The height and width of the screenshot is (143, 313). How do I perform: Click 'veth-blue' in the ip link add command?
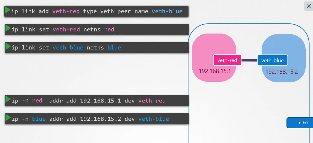click(167, 11)
